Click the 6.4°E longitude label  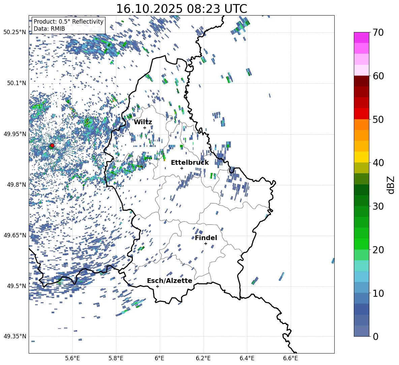click(x=247, y=358)
